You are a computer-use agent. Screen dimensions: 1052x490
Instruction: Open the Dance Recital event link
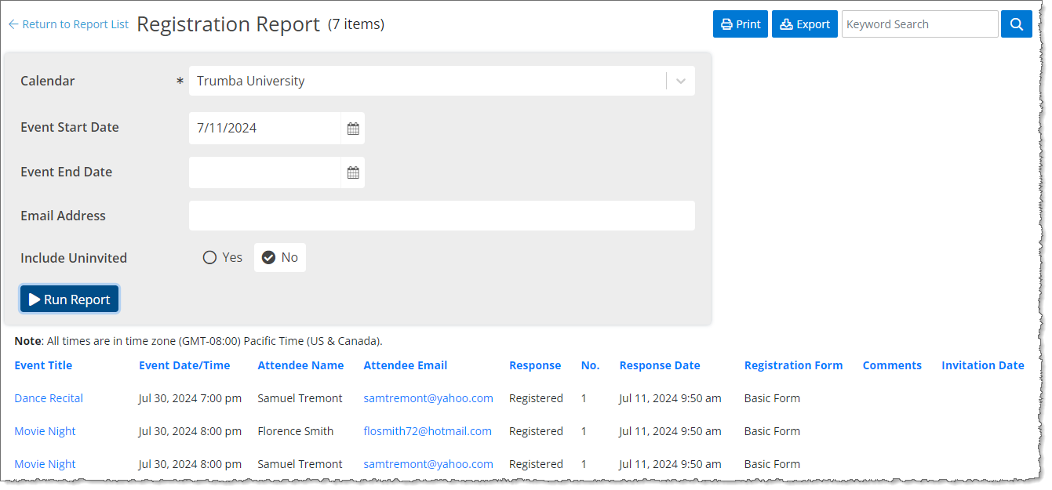pyautogui.click(x=49, y=398)
